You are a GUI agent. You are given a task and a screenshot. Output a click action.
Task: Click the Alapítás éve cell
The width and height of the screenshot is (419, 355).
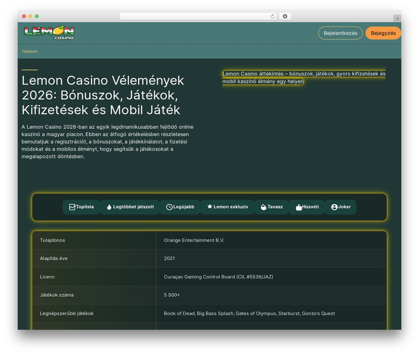tap(94, 258)
